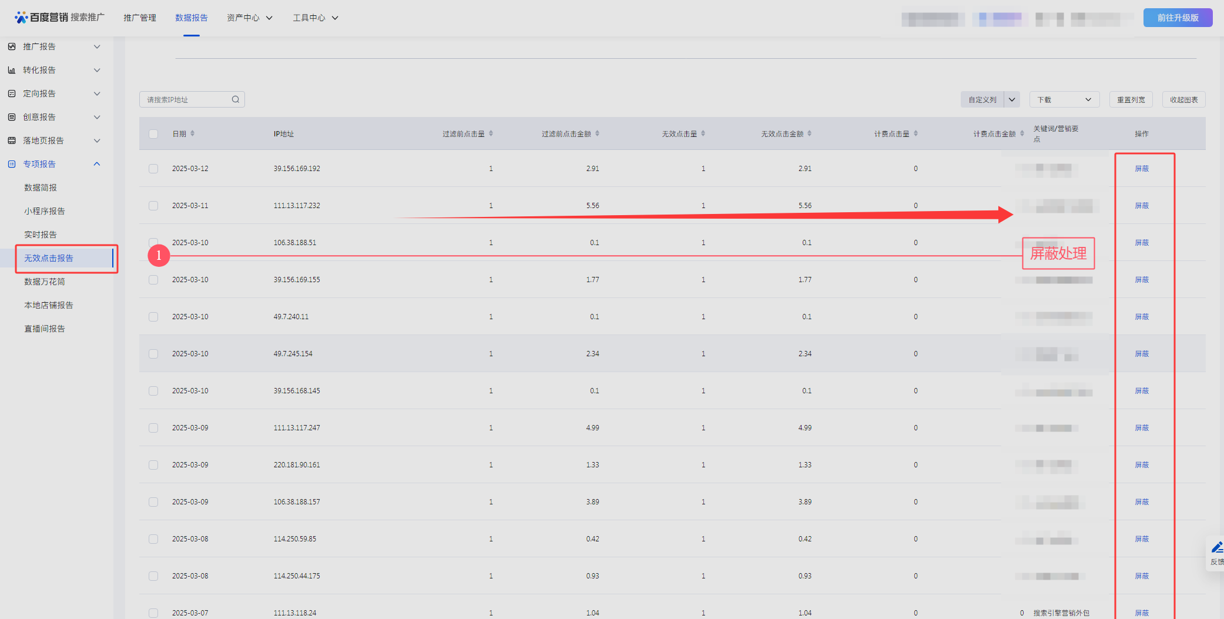Image resolution: width=1224 pixels, height=619 pixels.
Task: Select 实时报告 in the sidebar
Action: 41,235
